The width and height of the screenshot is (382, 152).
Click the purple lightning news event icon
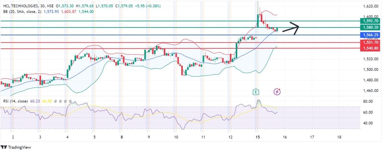277,91
